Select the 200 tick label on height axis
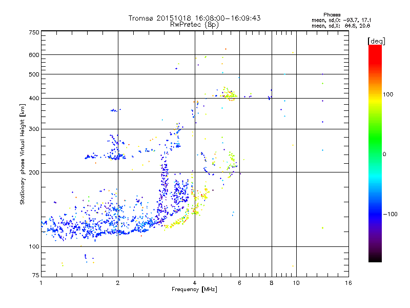The image size is (410, 308). (34, 172)
